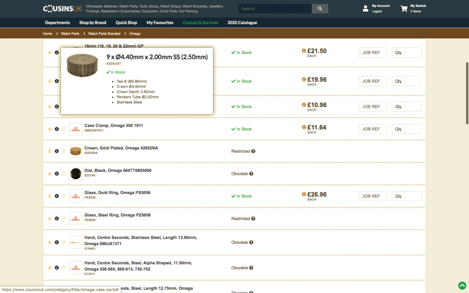The width and height of the screenshot is (469, 293).
Task: Click the My Account person icon
Action: tap(365, 8)
